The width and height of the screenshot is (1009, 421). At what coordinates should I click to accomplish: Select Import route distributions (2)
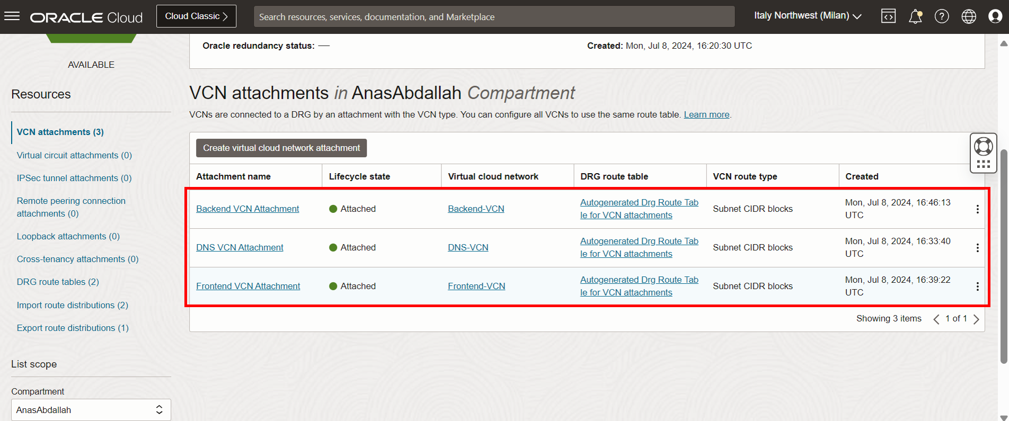click(73, 305)
